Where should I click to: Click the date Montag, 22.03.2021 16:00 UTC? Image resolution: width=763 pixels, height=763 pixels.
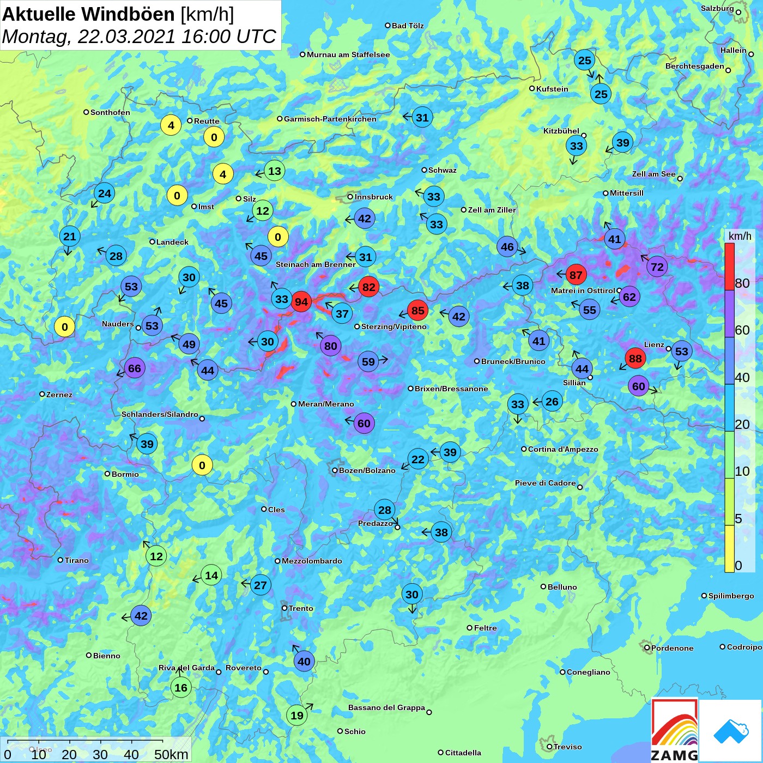point(139,37)
